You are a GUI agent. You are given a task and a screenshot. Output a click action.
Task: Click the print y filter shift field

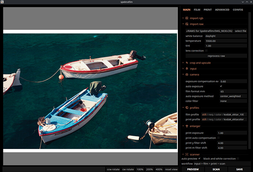(232, 143)
